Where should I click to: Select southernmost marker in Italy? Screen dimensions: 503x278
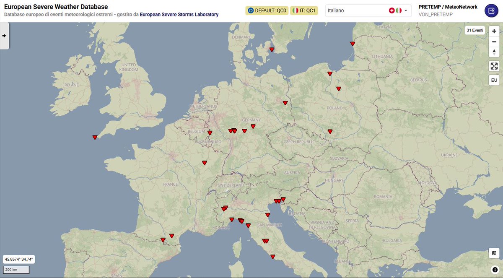click(x=273, y=257)
